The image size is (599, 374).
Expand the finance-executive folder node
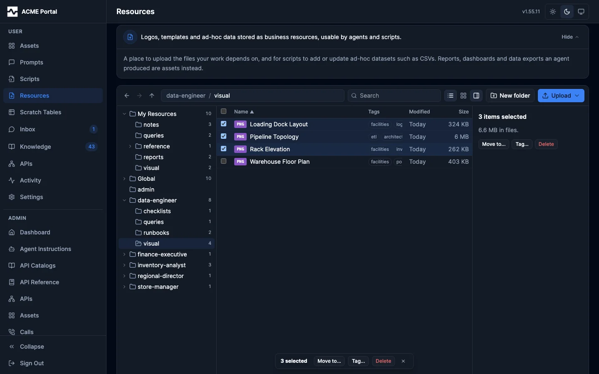124,254
